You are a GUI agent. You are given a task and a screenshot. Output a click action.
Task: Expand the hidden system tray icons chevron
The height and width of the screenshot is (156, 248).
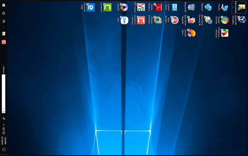pos(4,125)
